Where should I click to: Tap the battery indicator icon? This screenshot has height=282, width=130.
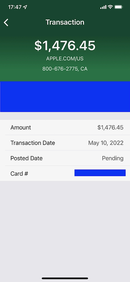[118, 7]
